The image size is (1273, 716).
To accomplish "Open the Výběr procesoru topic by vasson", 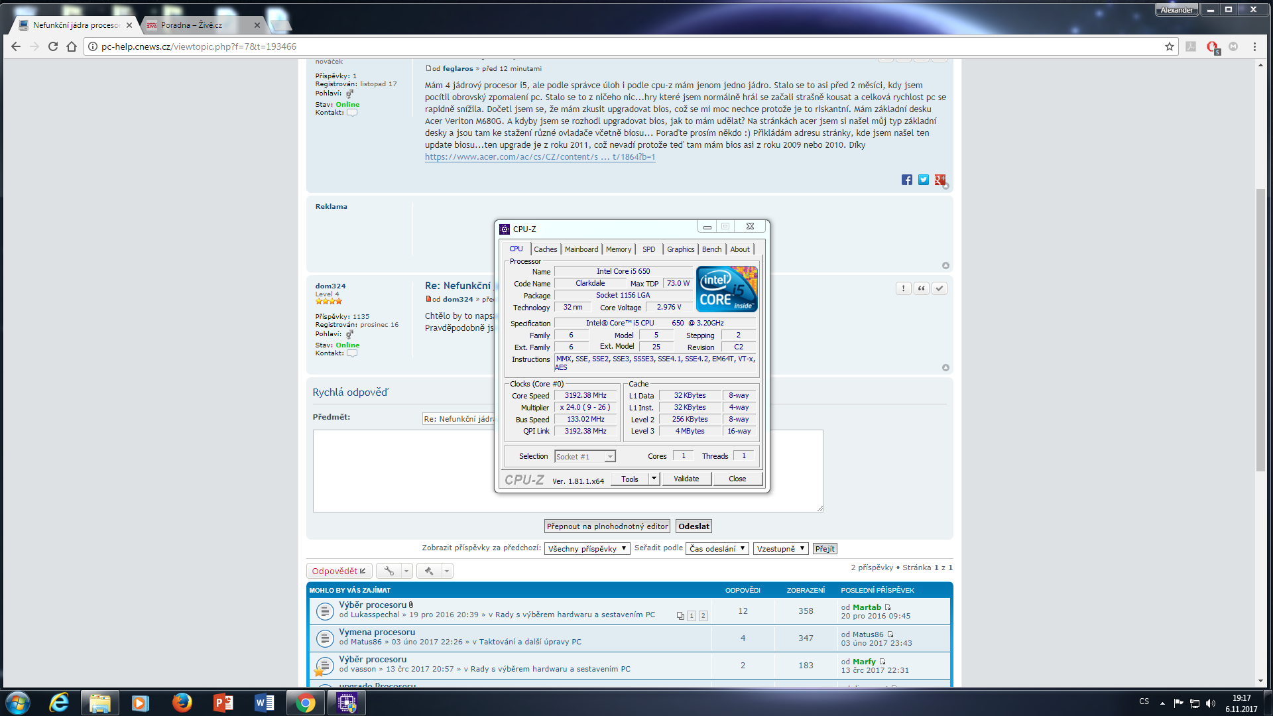I will 373,659.
